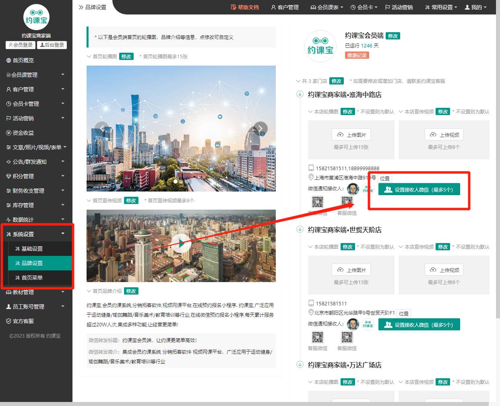500x406 pixels.
Task: Open the 缴费记录 payment records
Action: (x=357, y=56)
